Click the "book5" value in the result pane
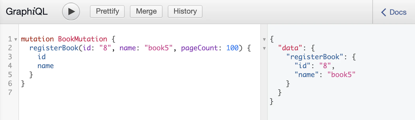 click(x=341, y=75)
